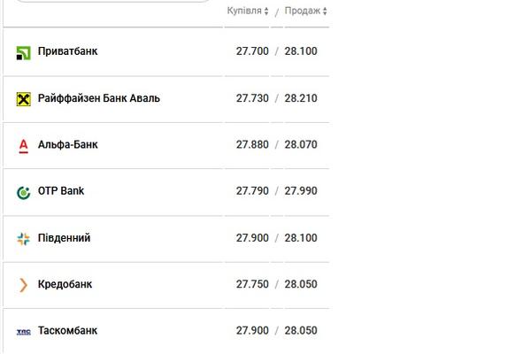Open the Таскомбанк bank name link
531x354 pixels.
[x=68, y=330]
